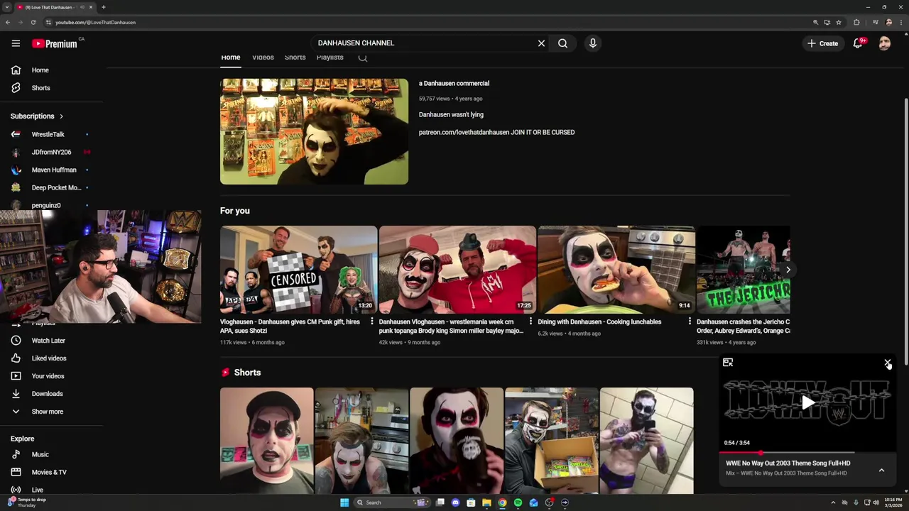The height and width of the screenshot is (511, 909).
Task: Click the YouTube Premium logo
Action: 55,43
